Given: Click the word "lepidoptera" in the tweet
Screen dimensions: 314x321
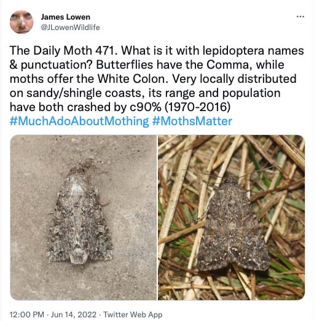Looking at the screenshot, I should coord(234,50).
